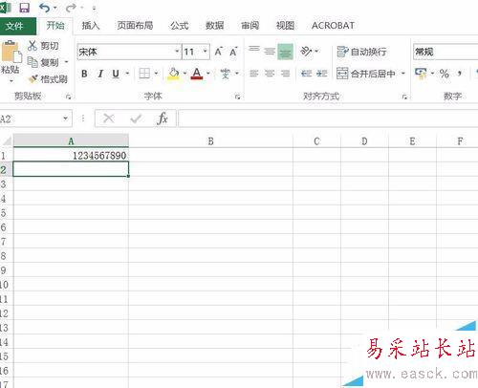Image resolution: width=478 pixels, height=388 pixels.
Task: Apply comma style
Action: (x=460, y=74)
